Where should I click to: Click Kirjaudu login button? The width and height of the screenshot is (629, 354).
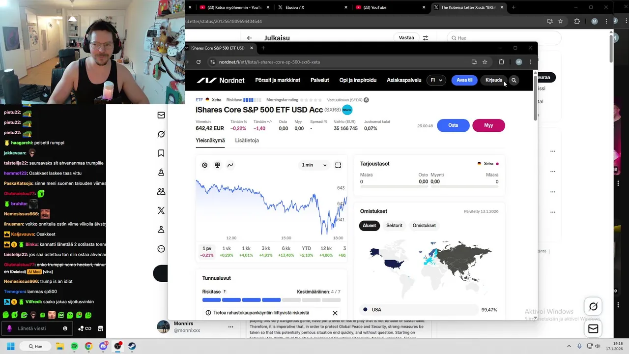tap(494, 80)
